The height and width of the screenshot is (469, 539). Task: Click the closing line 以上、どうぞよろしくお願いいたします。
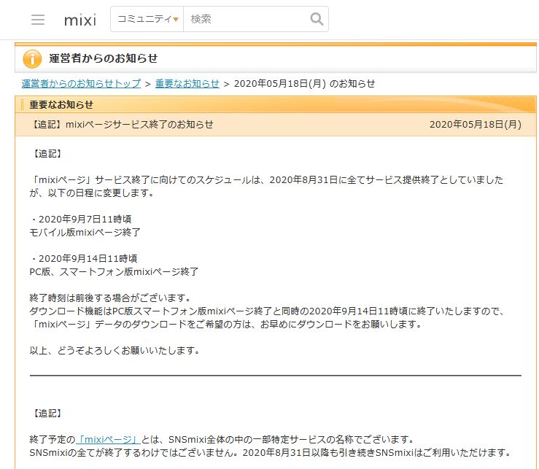pos(115,350)
